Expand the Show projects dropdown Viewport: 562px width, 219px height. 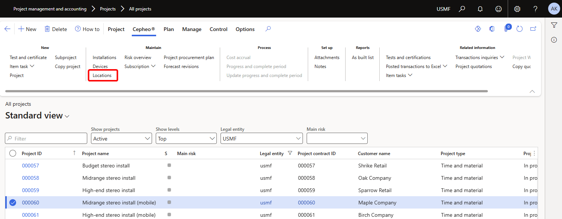tap(148, 139)
